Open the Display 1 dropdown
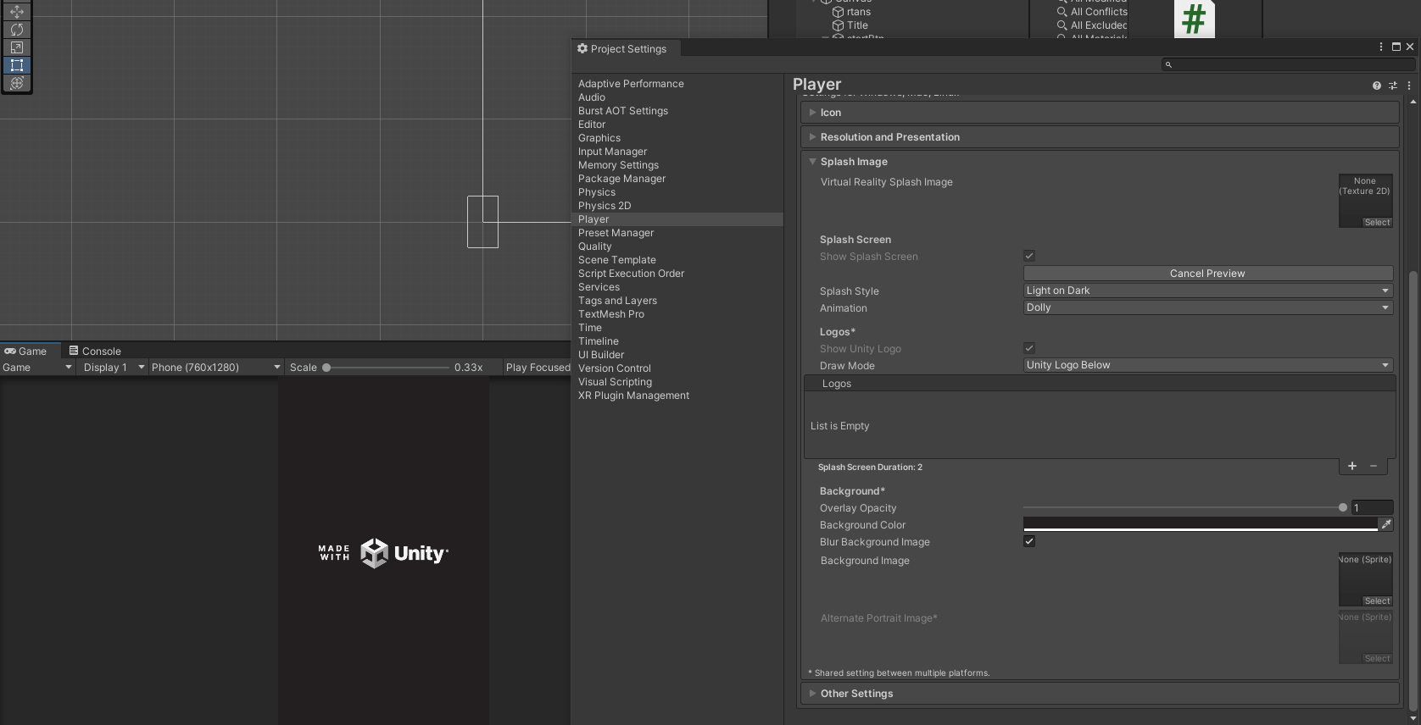Screen dimensions: 1421x725 (x=113, y=368)
